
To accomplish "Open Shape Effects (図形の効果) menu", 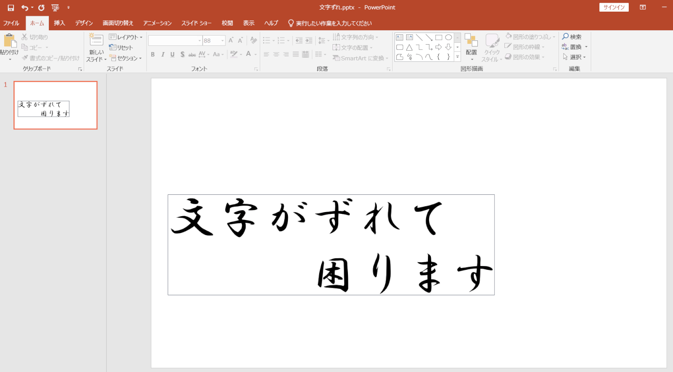I will coord(525,57).
